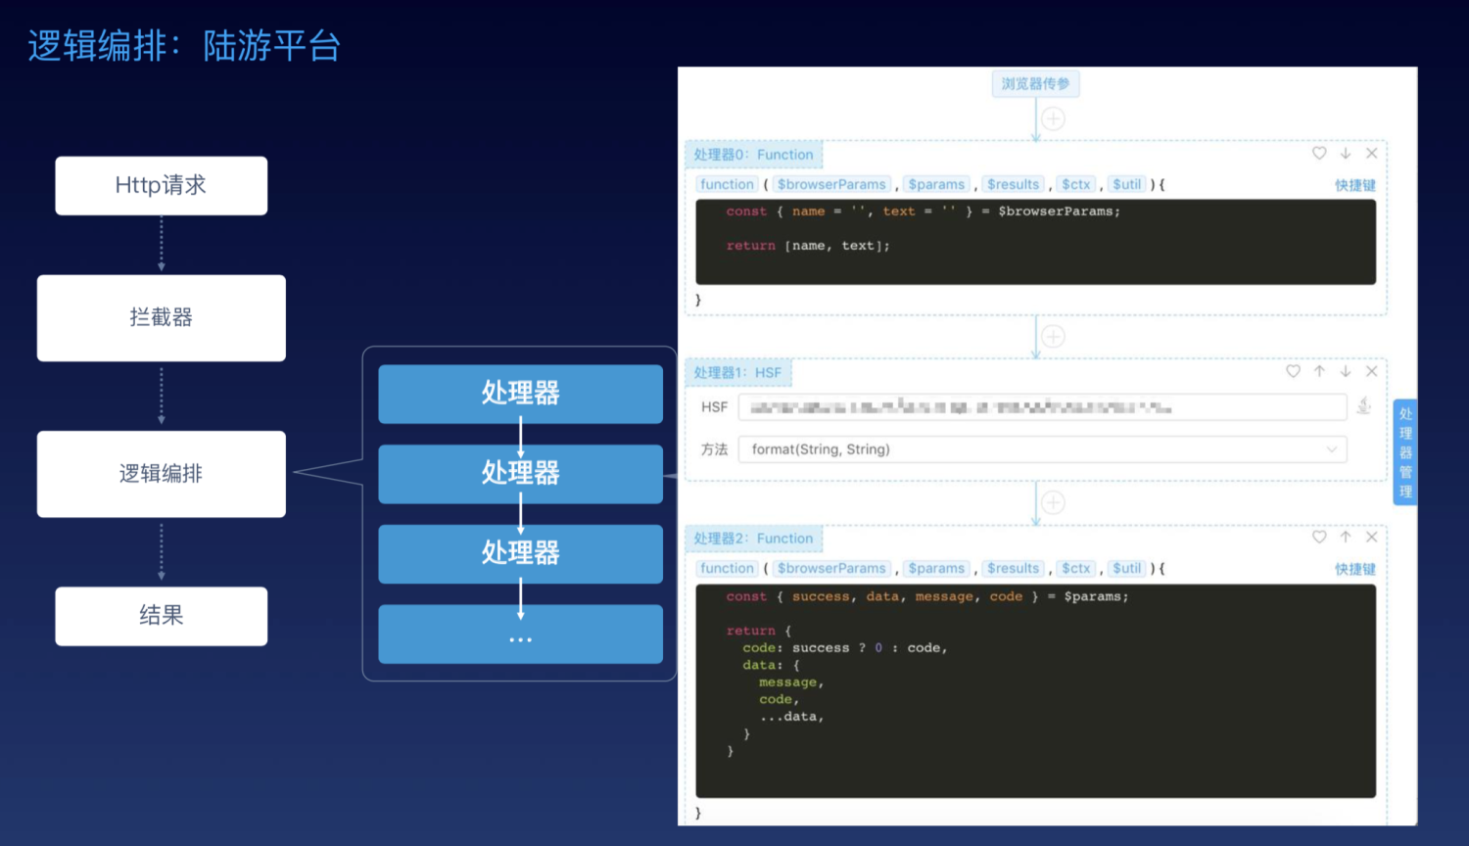Open the 处理器管理 side tab
Image resolution: width=1469 pixels, height=846 pixels.
point(1405,452)
